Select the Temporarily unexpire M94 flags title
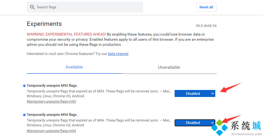This screenshot has width=263, height=139. tap(52, 115)
